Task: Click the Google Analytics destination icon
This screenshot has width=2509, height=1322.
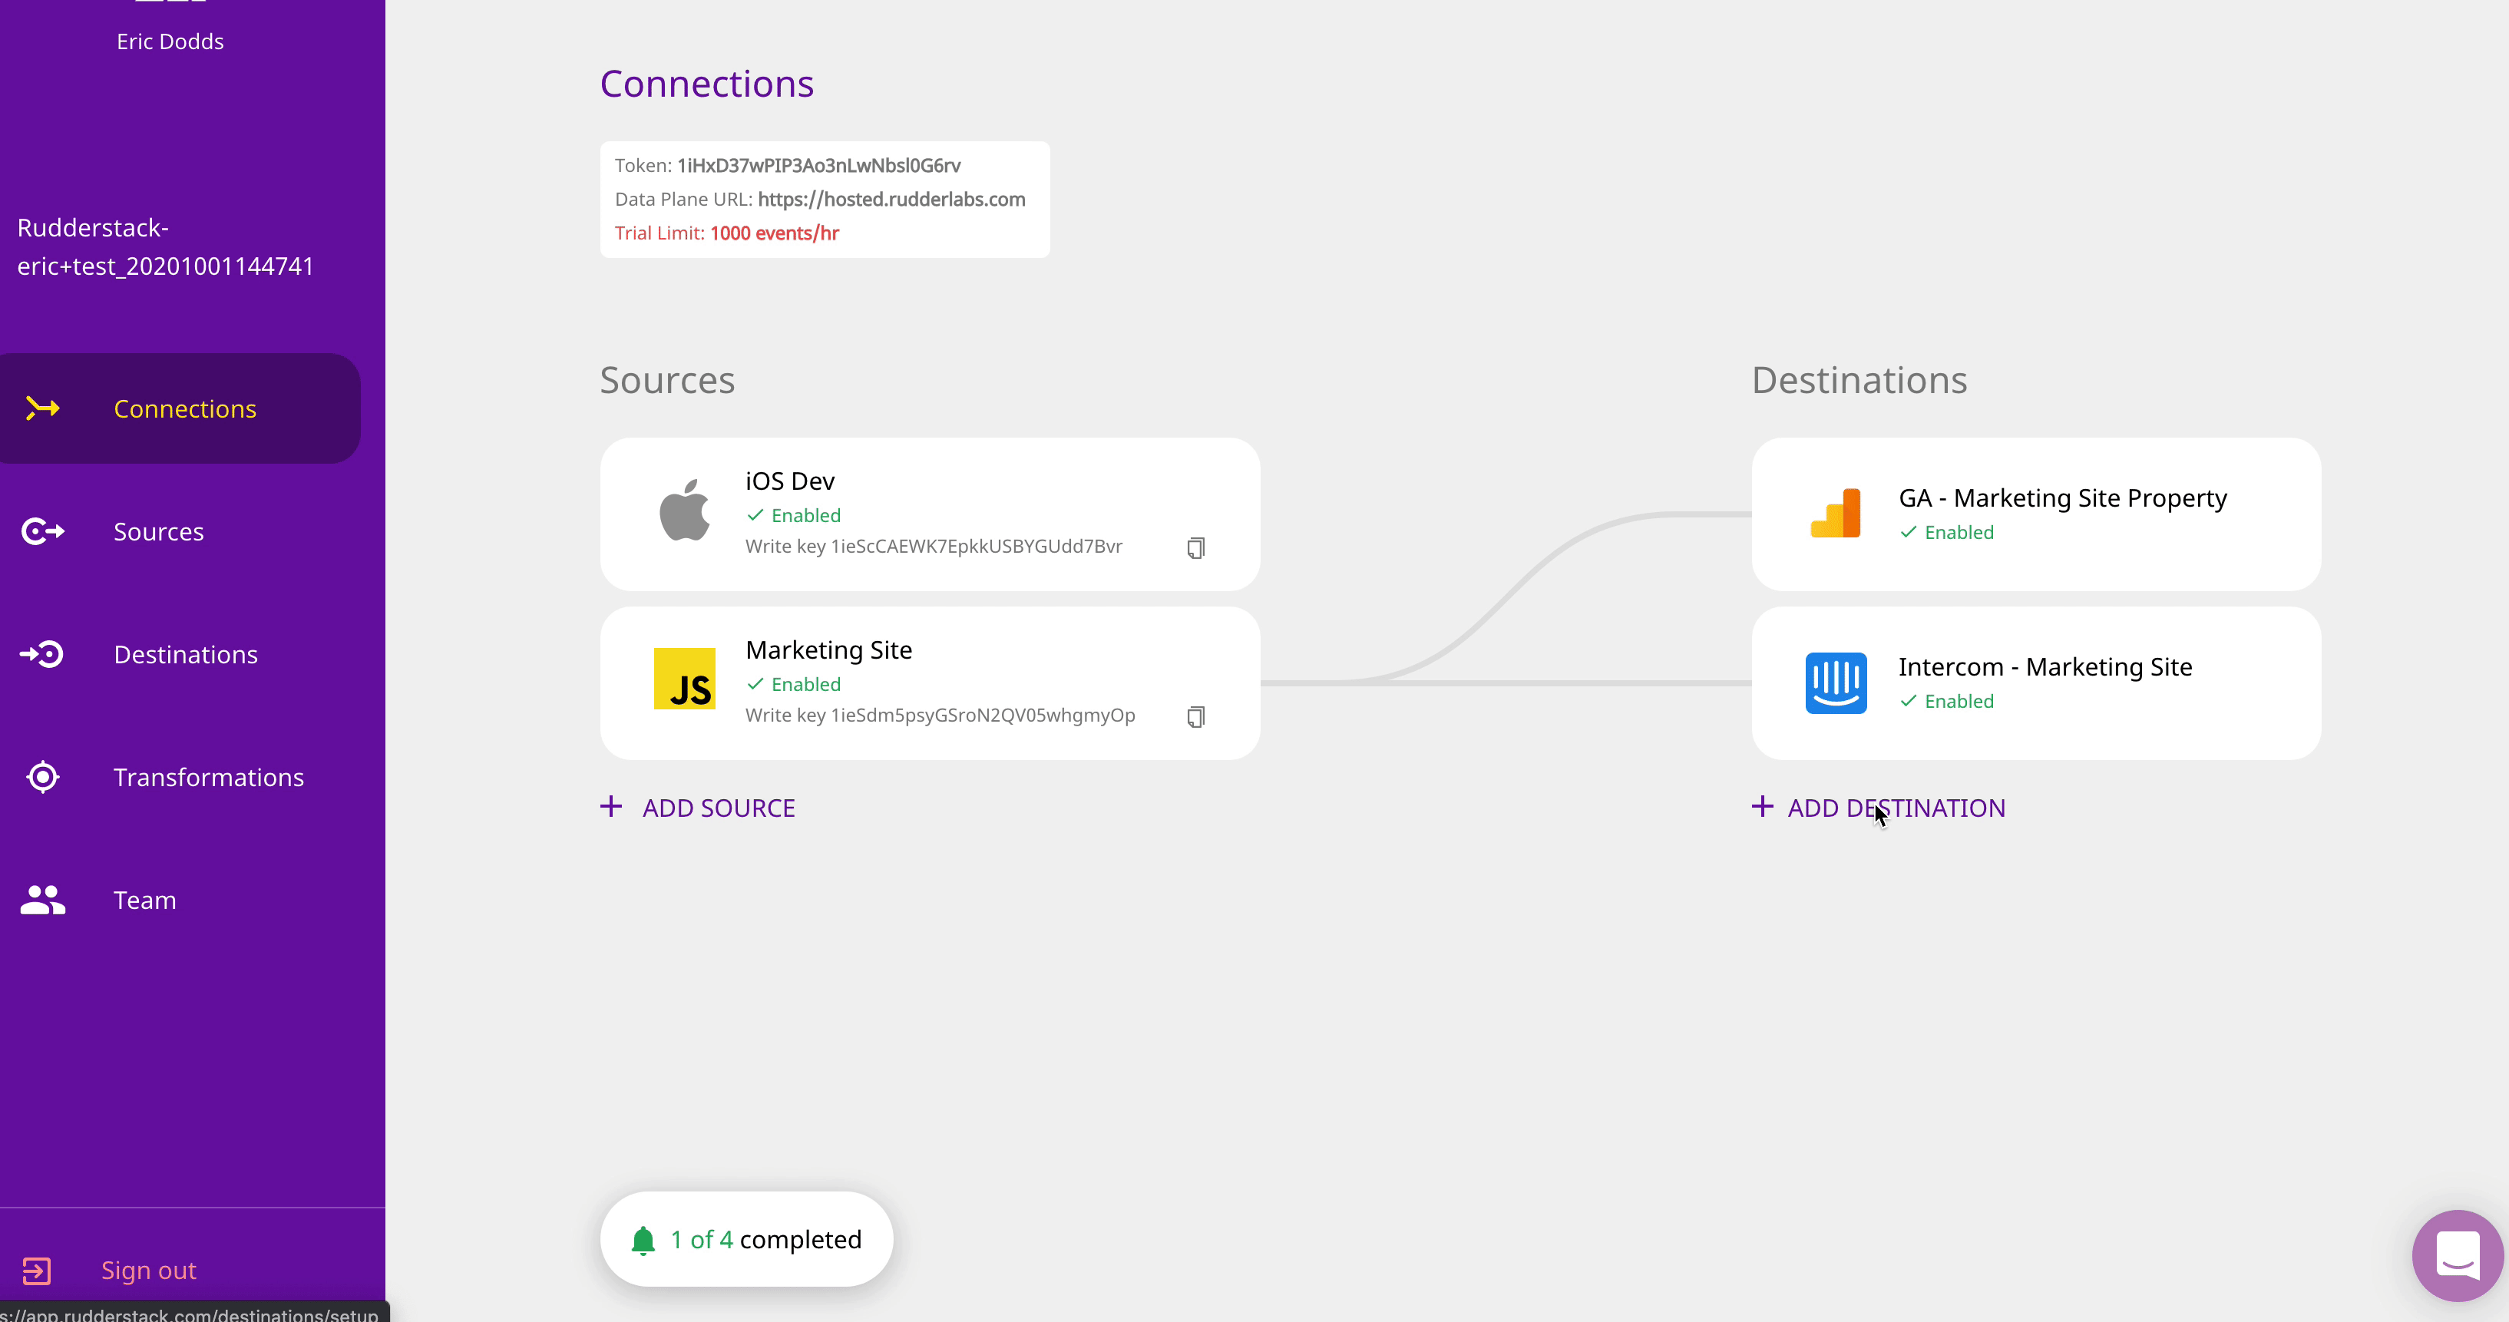Action: (1836, 514)
